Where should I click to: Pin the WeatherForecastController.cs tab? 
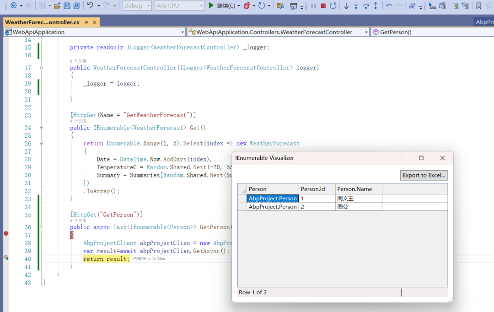click(86, 22)
